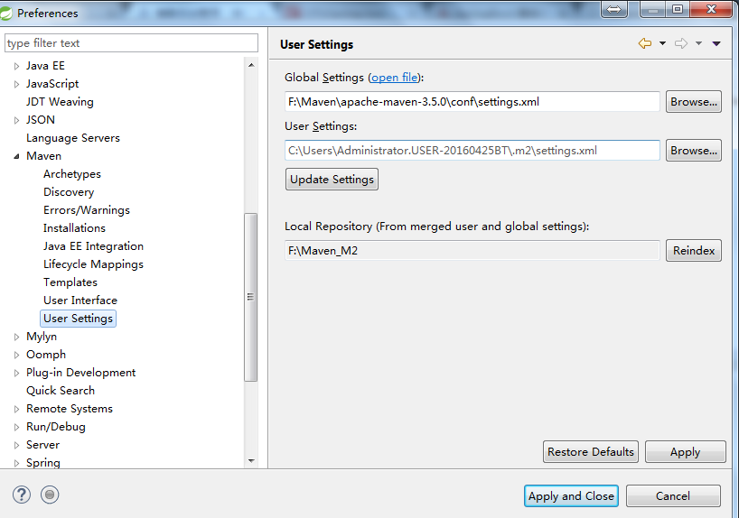739x518 pixels.
Task: Click the forward navigation arrow icon
Action: [x=681, y=43]
